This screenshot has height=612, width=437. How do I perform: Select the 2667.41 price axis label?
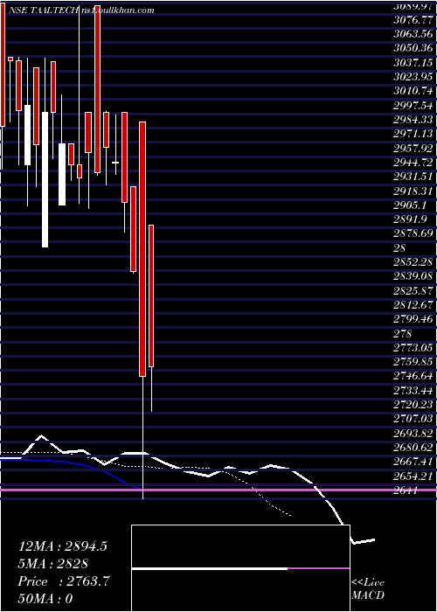(x=413, y=462)
